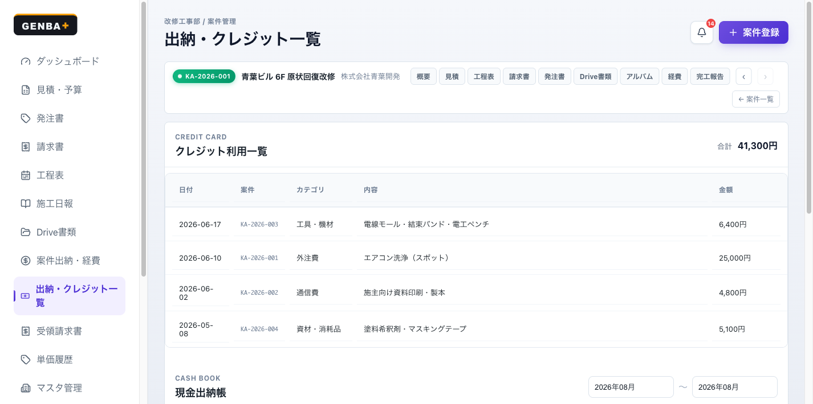Open the Drive書類 project tab
Screen dimensions: 813x404
point(596,76)
